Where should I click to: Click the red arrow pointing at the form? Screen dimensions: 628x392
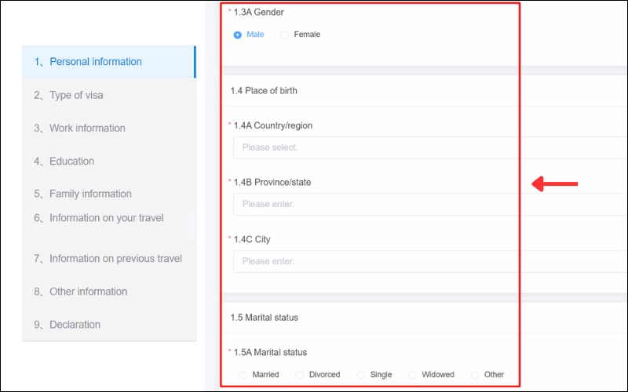[555, 184]
